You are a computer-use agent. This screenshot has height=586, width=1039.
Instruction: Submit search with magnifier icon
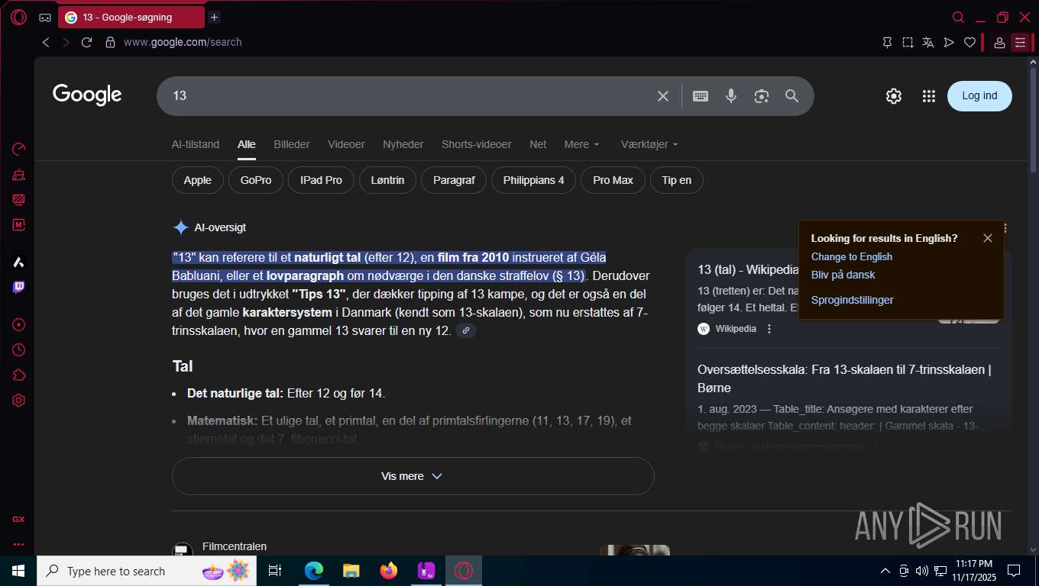pyautogui.click(x=792, y=96)
